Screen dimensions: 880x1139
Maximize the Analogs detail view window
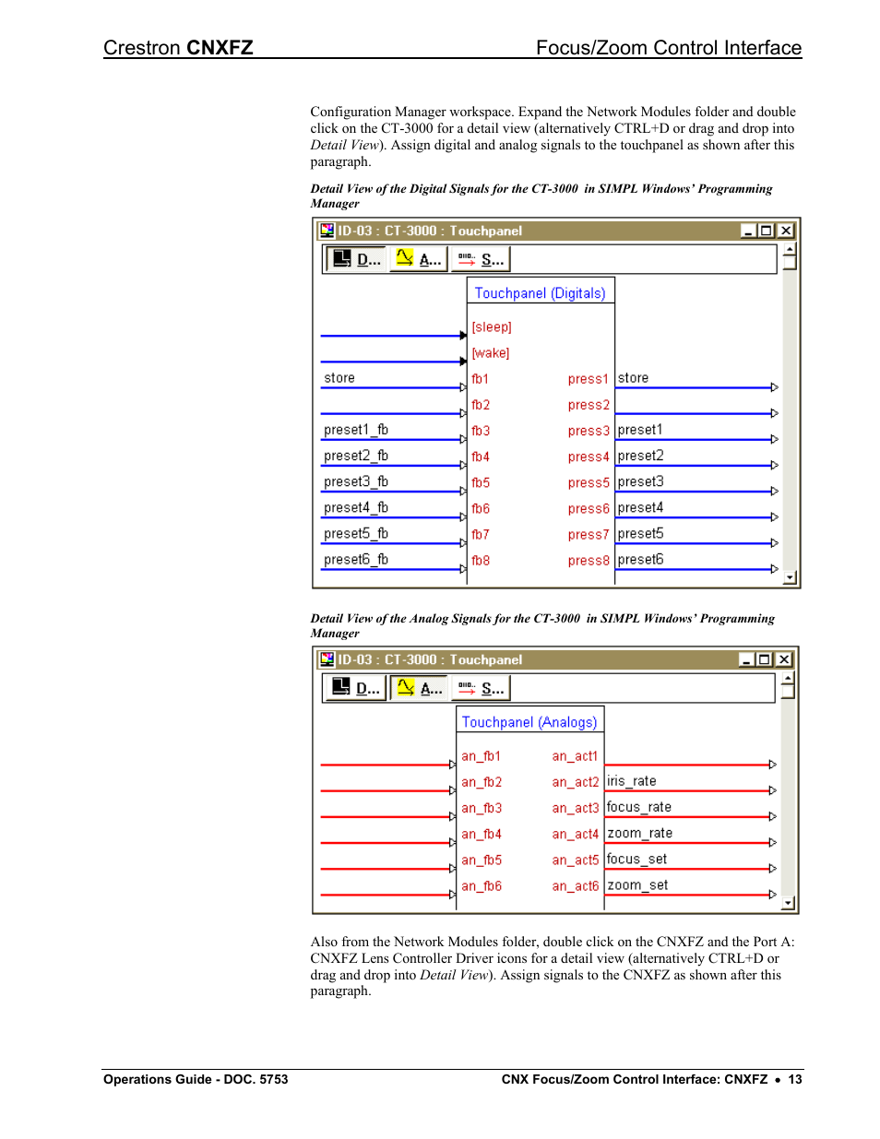(x=764, y=659)
